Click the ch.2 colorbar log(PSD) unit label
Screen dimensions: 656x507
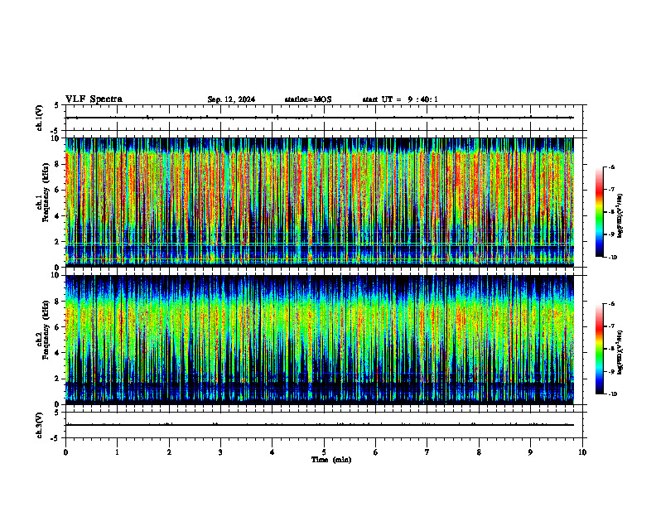tap(620, 352)
